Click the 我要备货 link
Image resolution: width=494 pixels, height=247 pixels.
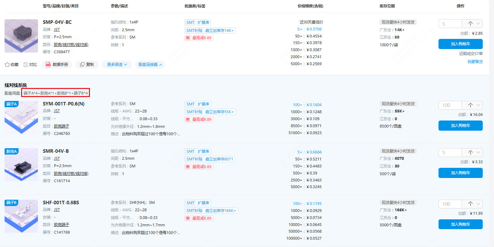[475, 62]
